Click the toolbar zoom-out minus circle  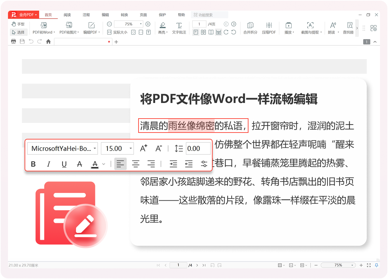(x=109, y=24)
